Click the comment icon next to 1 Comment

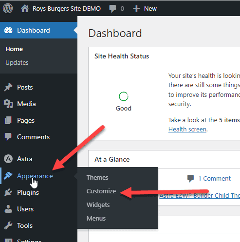coord(190,178)
